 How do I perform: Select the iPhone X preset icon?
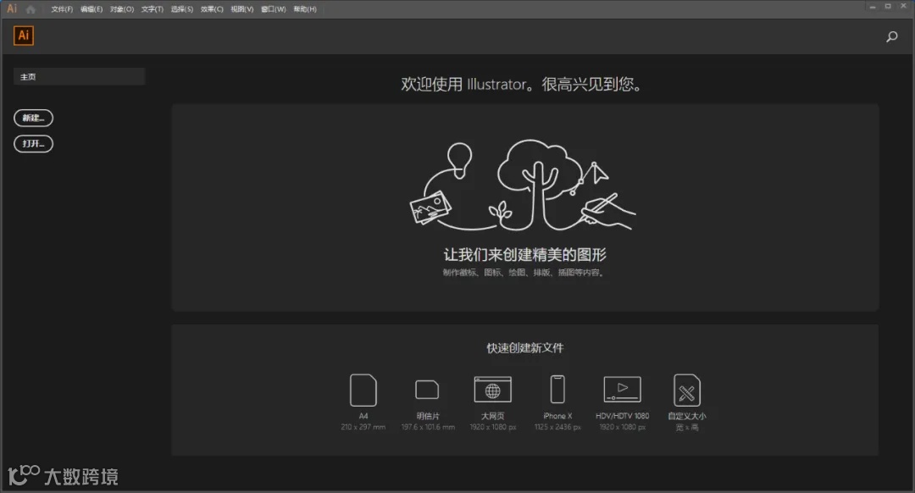(x=557, y=389)
